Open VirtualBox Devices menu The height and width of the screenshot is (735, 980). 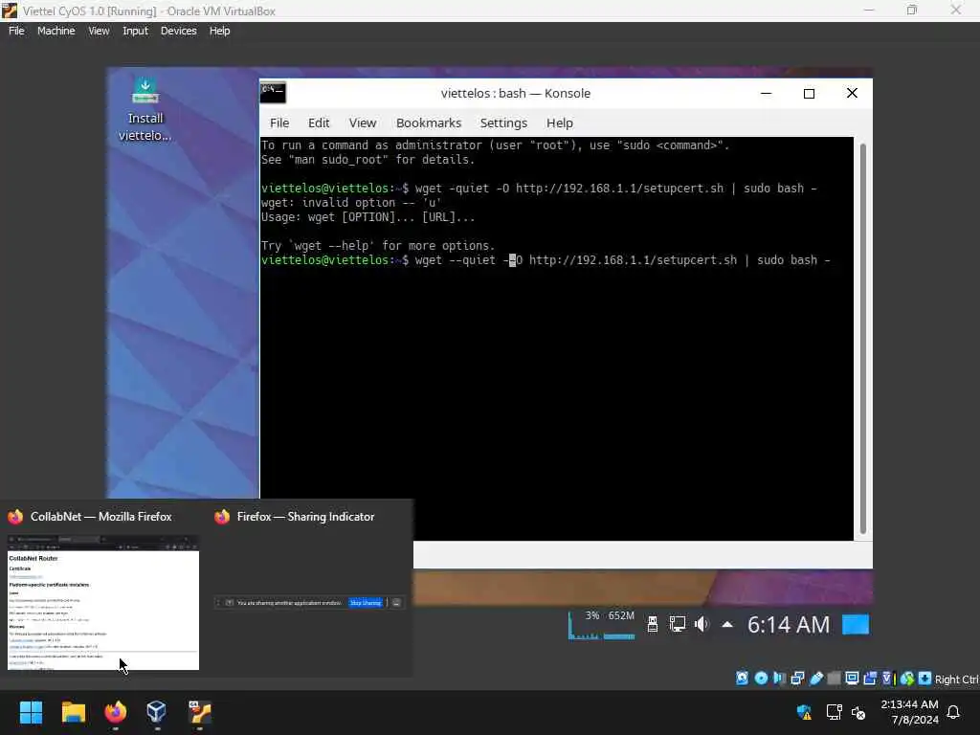click(x=179, y=31)
